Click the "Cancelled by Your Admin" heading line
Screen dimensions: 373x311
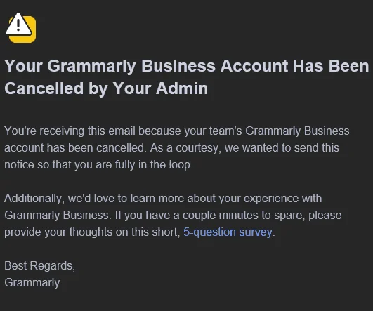tap(106, 88)
